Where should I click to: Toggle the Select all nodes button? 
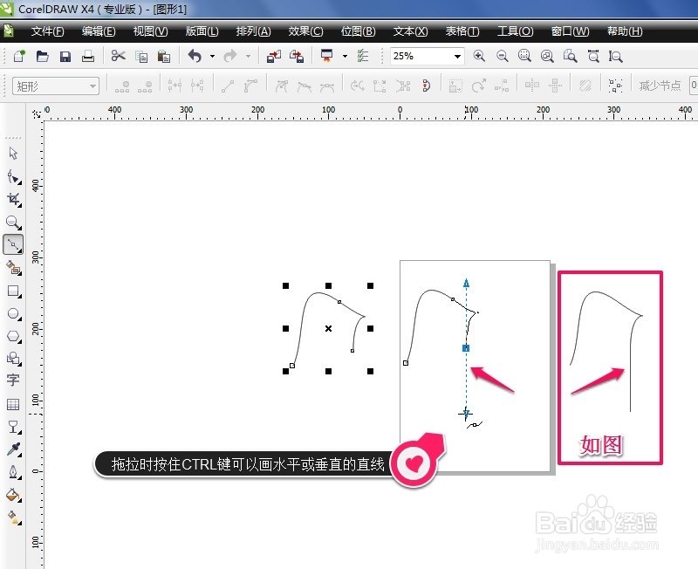(x=615, y=85)
